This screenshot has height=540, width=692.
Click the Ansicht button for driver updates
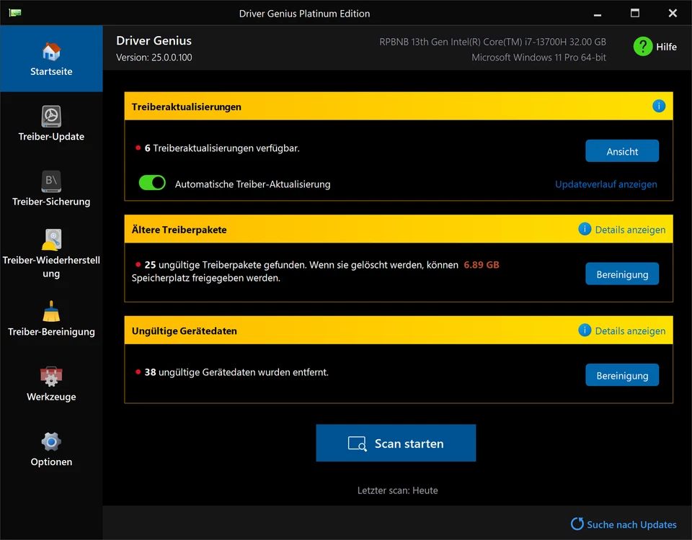point(622,151)
